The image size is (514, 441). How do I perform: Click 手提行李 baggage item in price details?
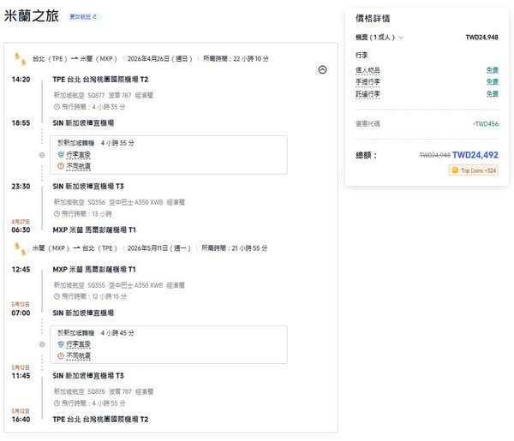368,82
